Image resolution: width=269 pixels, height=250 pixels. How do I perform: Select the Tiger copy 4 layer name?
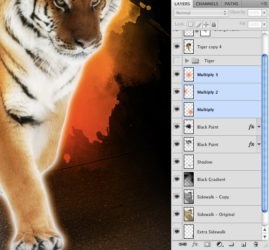209,47
